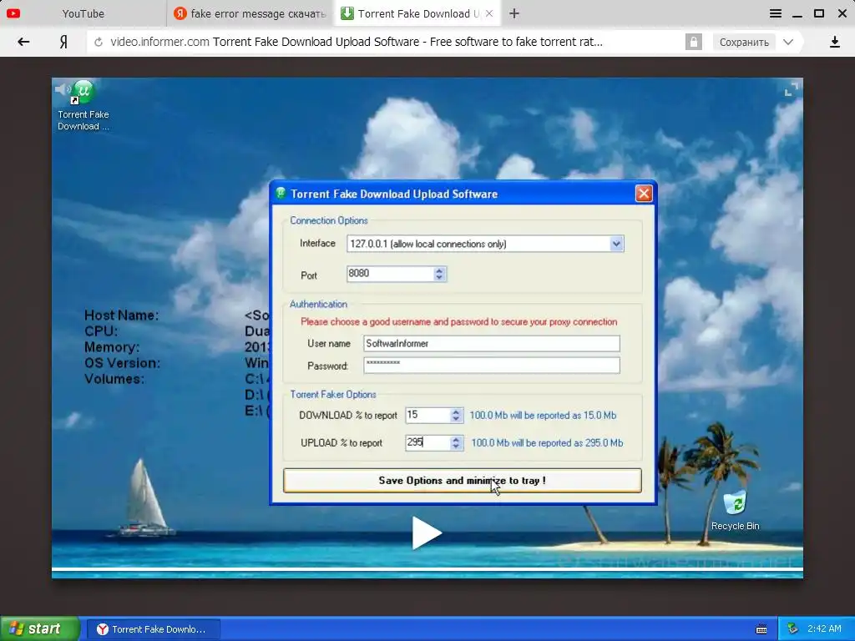
Task: Open the browser downloads icon
Action: [834, 42]
